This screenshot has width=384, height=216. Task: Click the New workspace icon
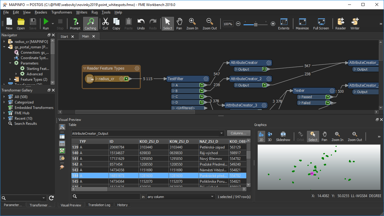9,24
